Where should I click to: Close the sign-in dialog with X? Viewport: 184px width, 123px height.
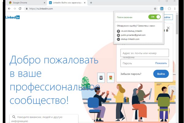pos(168,28)
